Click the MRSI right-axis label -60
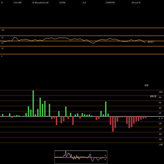This screenshot has width=164, height=164. point(160,134)
